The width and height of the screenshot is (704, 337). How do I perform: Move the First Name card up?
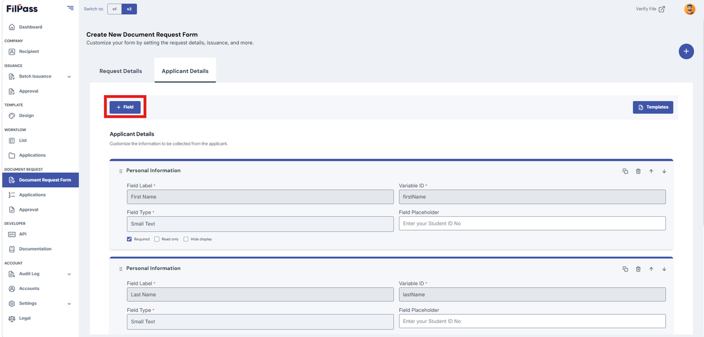click(x=651, y=171)
